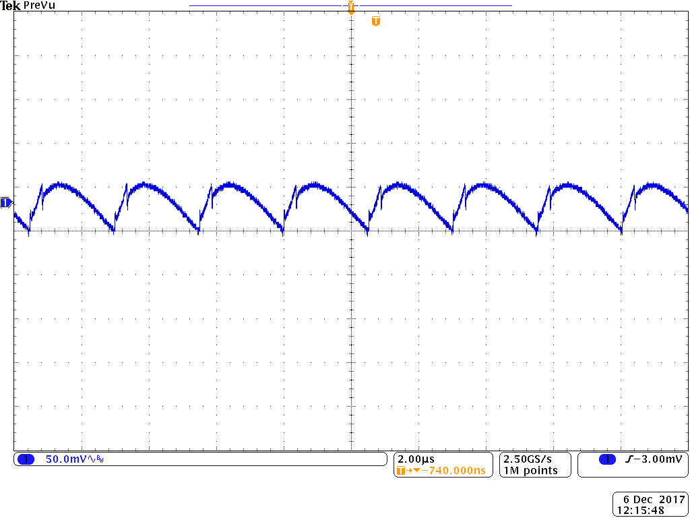690x518 pixels.
Task: Click the bandwidth limit symbol next to 50.0mV
Action: [99, 459]
